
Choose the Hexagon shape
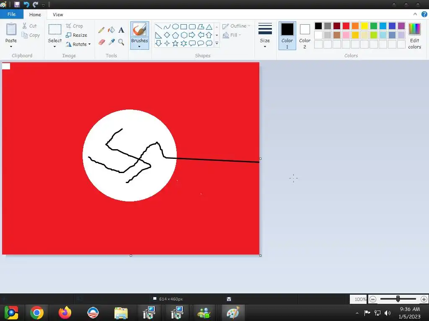point(184,35)
